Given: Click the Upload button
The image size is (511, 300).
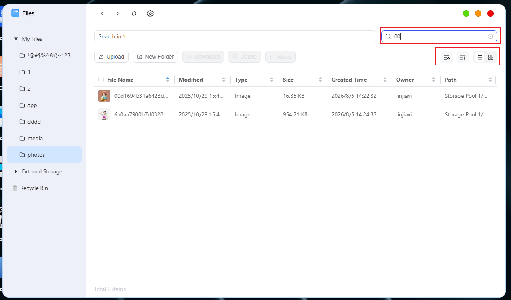Looking at the screenshot, I should [x=112, y=57].
